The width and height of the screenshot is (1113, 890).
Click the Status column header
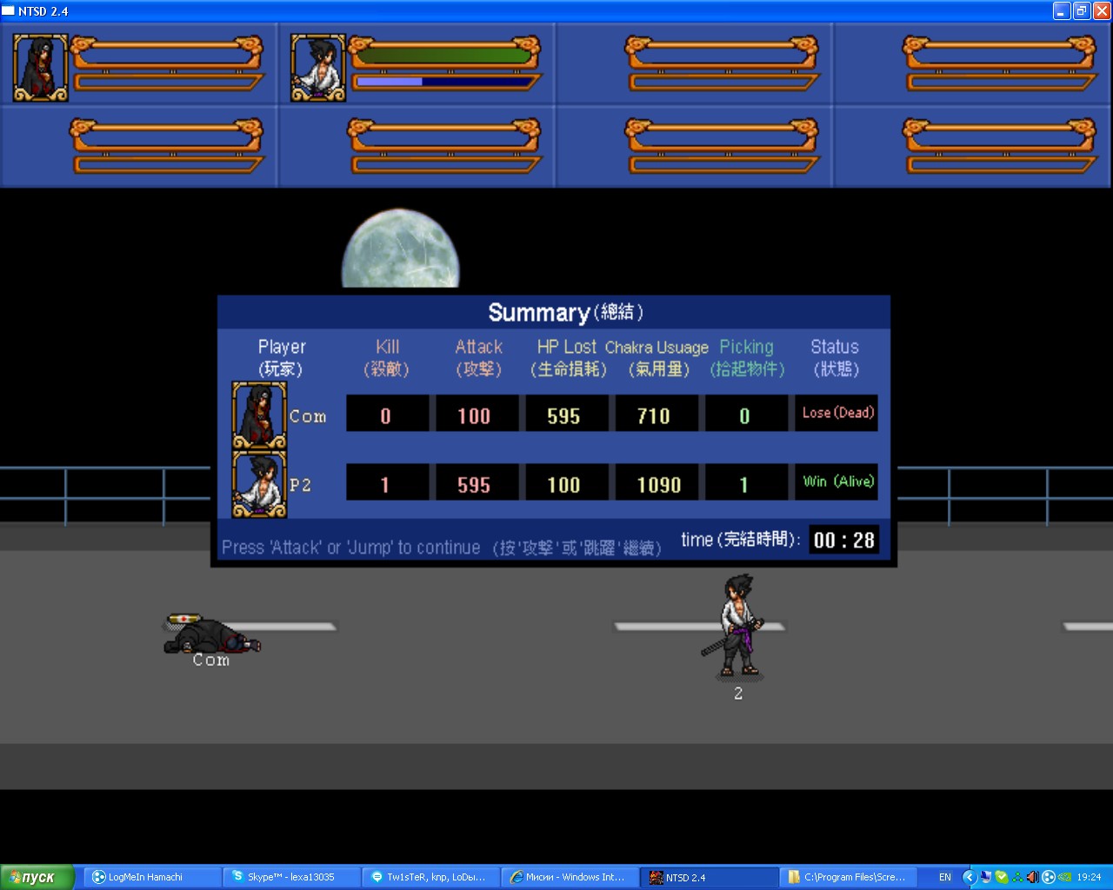pos(836,357)
